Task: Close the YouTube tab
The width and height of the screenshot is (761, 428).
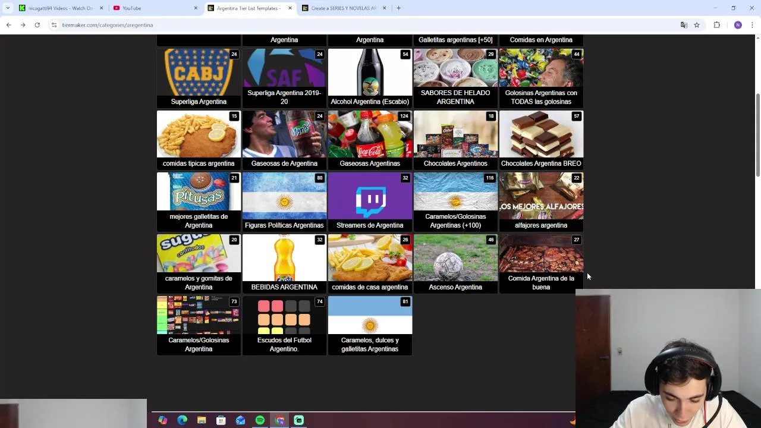Action: [x=196, y=8]
